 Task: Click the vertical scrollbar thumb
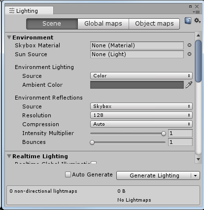tap(199, 61)
